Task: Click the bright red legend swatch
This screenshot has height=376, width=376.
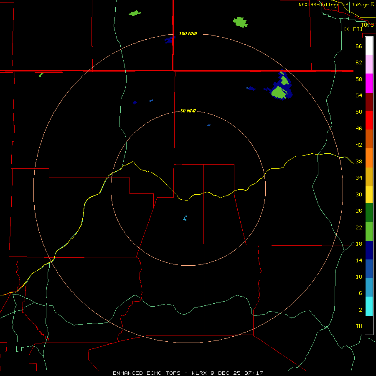Action: point(369,120)
